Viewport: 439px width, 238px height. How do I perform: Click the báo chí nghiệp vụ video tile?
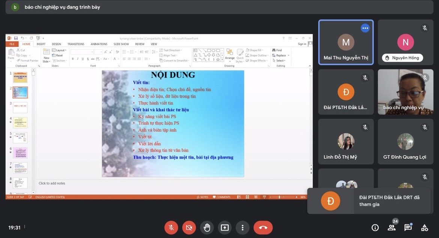point(405,92)
